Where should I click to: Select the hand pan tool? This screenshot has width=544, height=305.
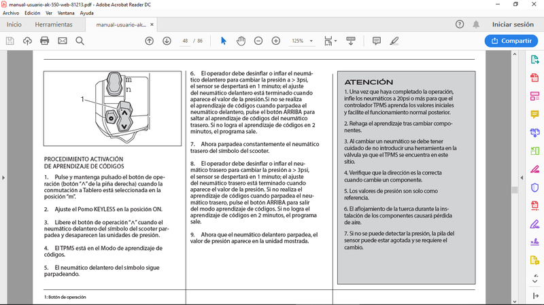(x=241, y=41)
